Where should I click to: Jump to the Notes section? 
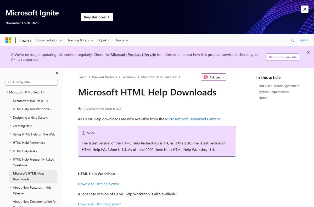click(x=263, y=98)
